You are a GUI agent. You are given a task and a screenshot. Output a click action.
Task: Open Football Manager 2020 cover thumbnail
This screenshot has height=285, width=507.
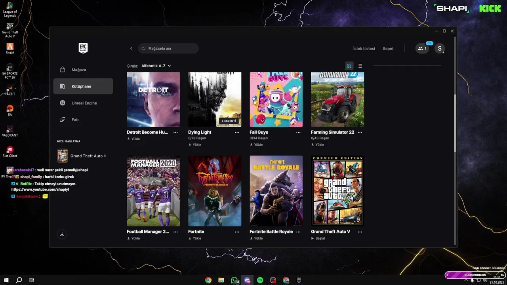click(153, 191)
